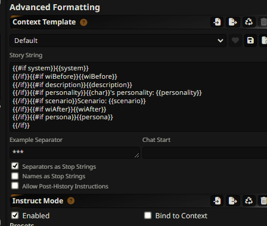The image size is (267, 226).
Task: Open Instruct Mode help question mark
Action: point(71,201)
